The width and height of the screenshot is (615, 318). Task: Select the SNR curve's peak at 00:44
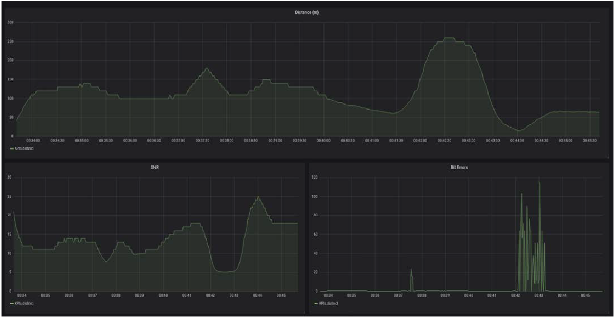click(x=258, y=197)
